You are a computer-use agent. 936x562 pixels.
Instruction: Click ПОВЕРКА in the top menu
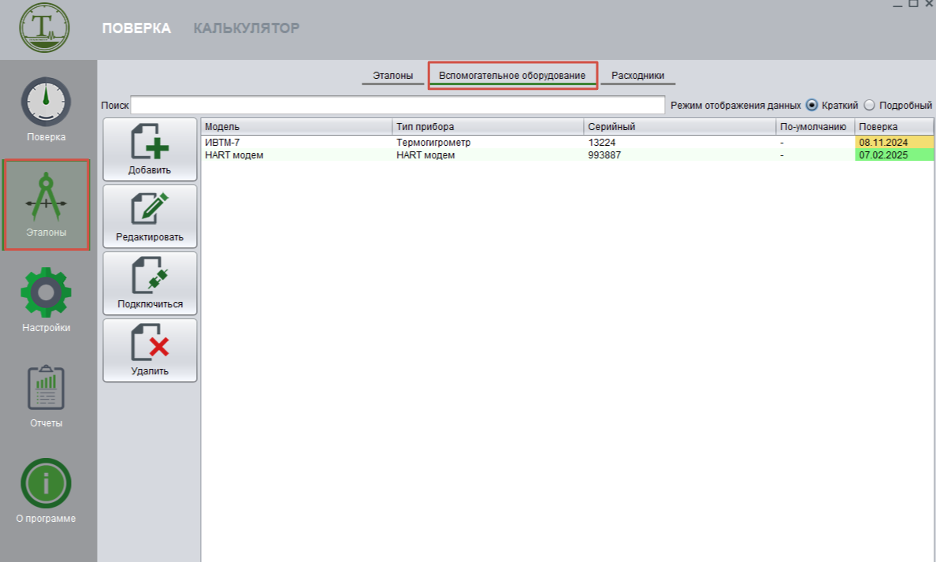[136, 28]
